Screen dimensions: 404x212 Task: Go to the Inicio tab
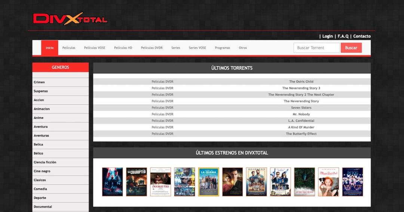coord(49,48)
